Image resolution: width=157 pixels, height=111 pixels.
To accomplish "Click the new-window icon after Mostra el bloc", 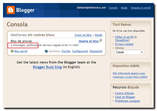I will click(101, 40).
